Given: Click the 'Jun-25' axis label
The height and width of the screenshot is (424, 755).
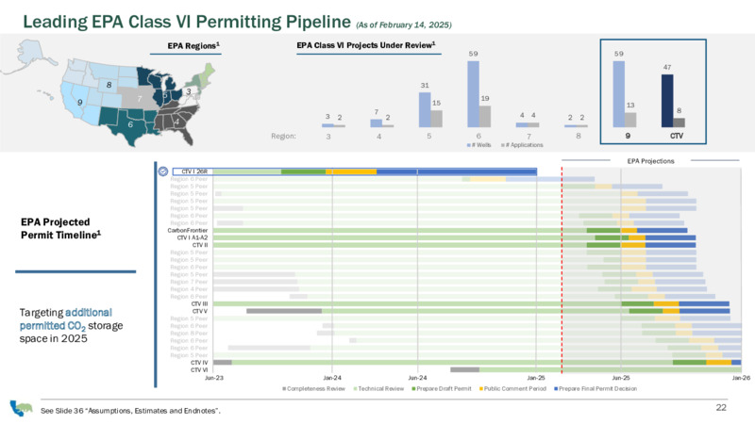Looking at the screenshot, I should 621,378.
